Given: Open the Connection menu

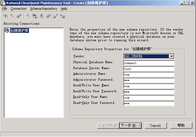Looking at the screenshot, I should coord(18,9).
